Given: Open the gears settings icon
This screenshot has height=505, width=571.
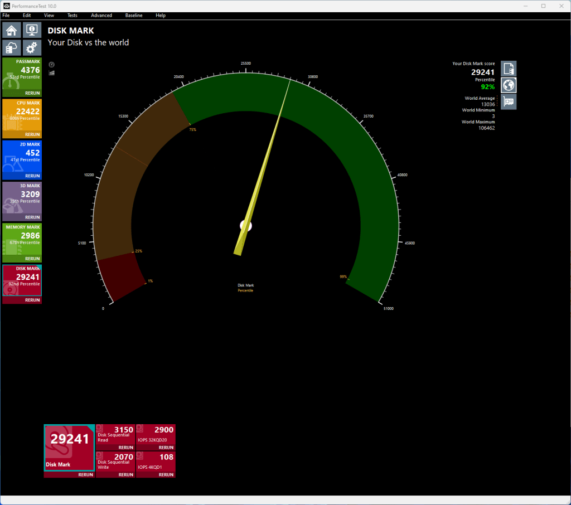Looking at the screenshot, I should [32, 48].
